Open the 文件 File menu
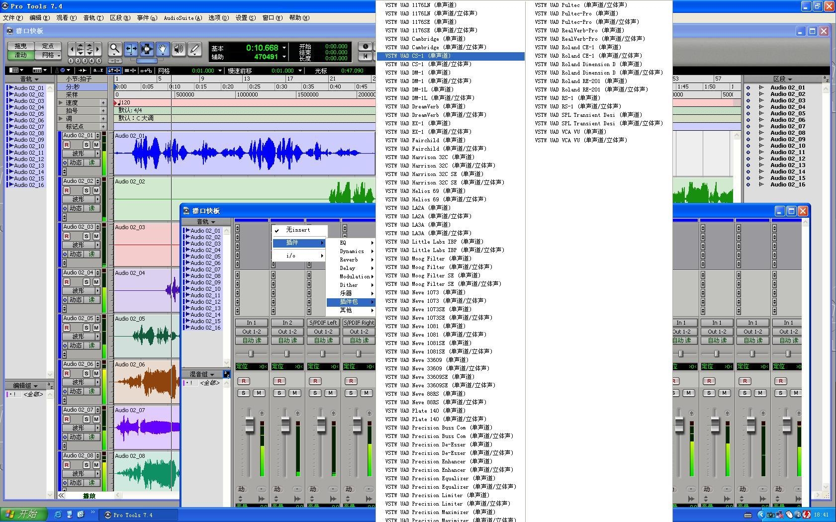Image resolution: width=836 pixels, height=522 pixels. (x=12, y=18)
